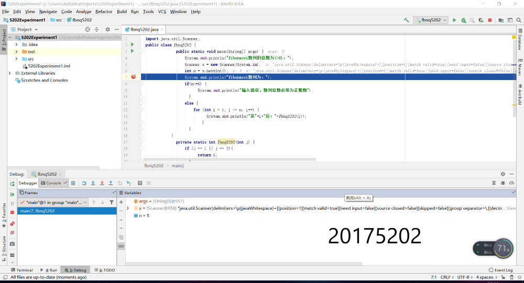Image resolution: width=524 pixels, height=283 pixels.
Task: Stop debugging with the red square in debug sidebar
Action: [x=13, y=212]
